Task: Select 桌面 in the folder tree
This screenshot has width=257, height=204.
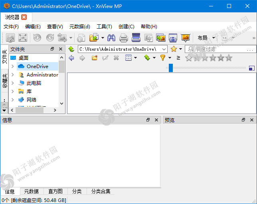Action: pos(24,58)
